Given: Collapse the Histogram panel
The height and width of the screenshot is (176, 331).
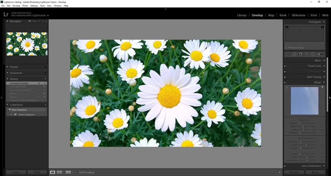Looking at the screenshot, I should [x=324, y=22].
